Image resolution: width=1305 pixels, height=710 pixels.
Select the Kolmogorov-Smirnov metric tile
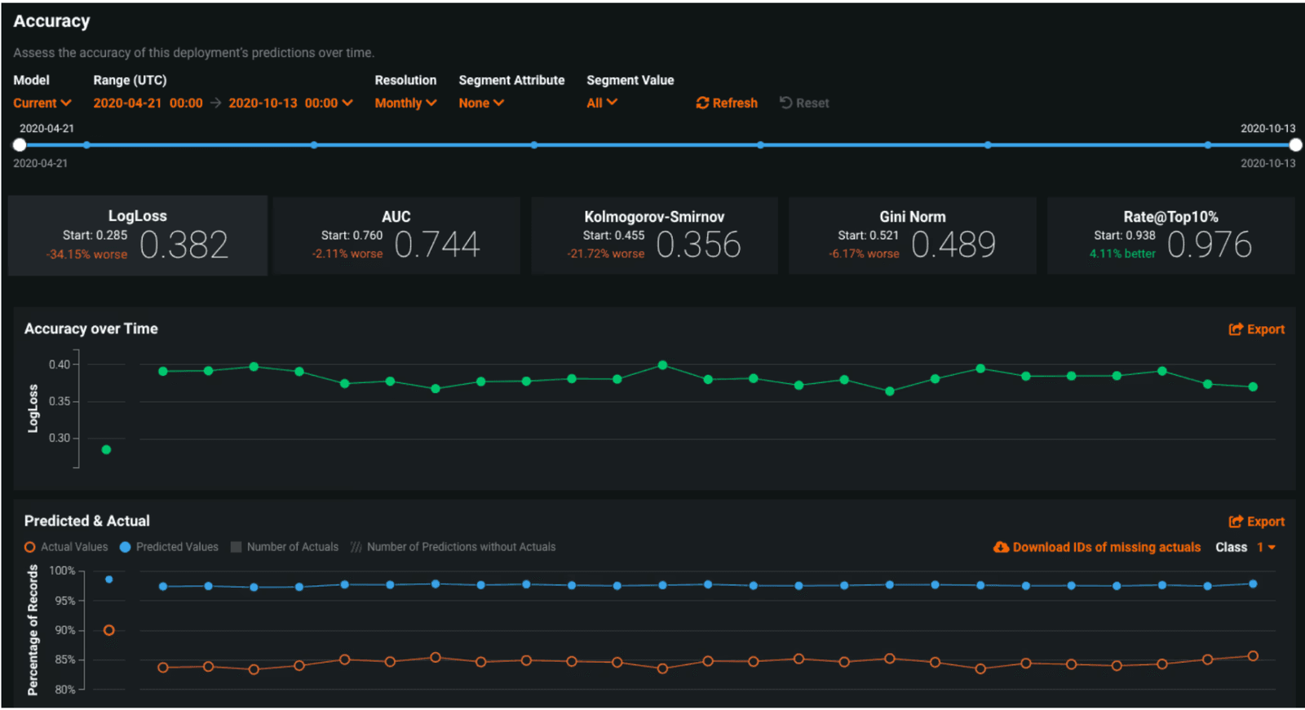654,236
